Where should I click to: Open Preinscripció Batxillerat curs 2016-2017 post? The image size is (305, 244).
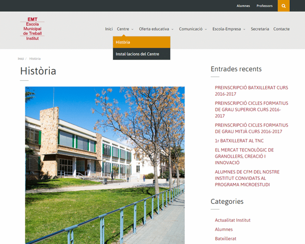click(251, 90)
